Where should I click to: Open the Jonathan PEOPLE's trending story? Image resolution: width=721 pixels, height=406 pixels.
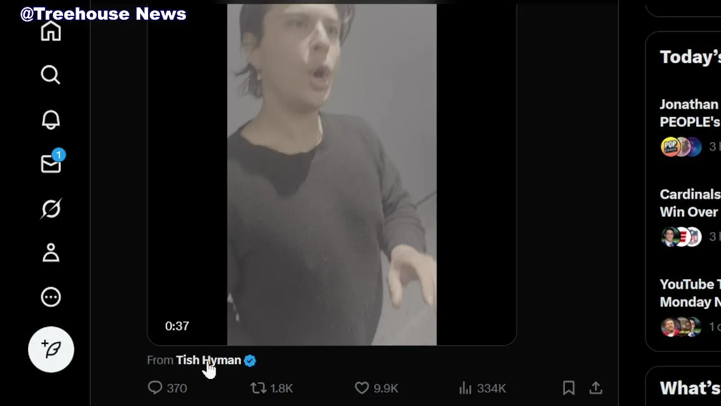[x=689, y=113]
